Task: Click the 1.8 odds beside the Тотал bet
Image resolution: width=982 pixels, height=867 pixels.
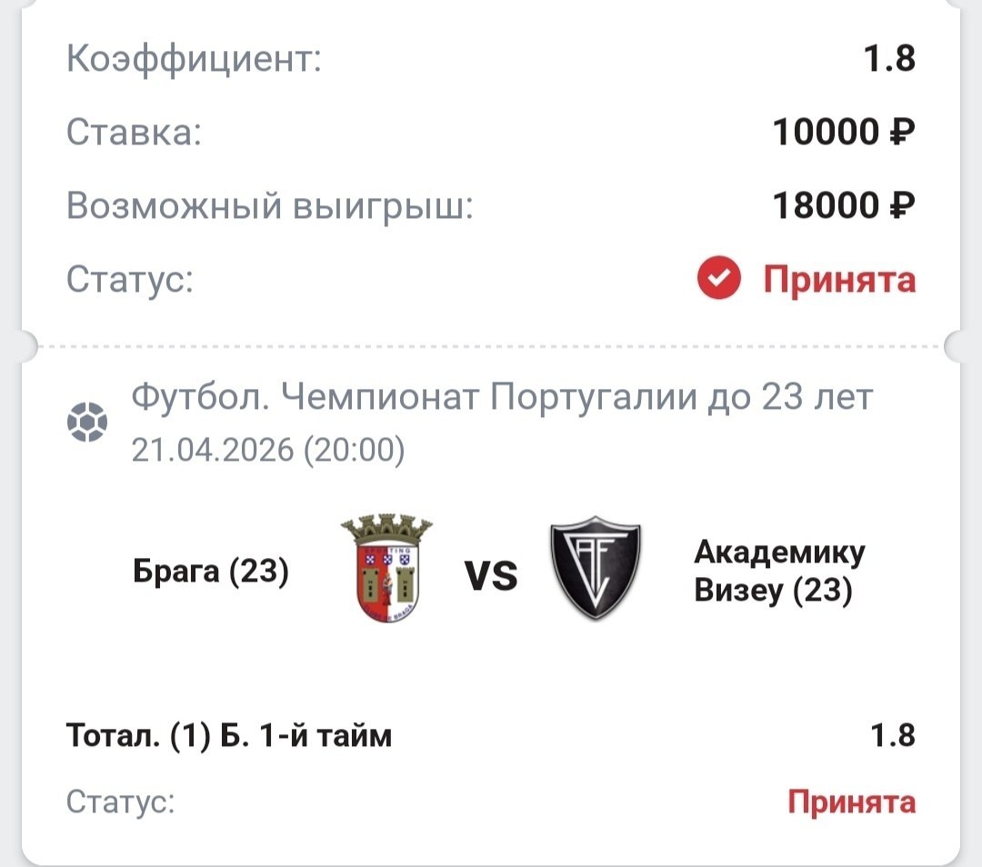Action: (x=892, y=734)
